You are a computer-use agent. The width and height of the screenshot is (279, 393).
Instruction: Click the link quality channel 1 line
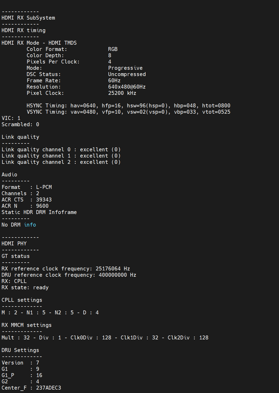pos(61,156)
